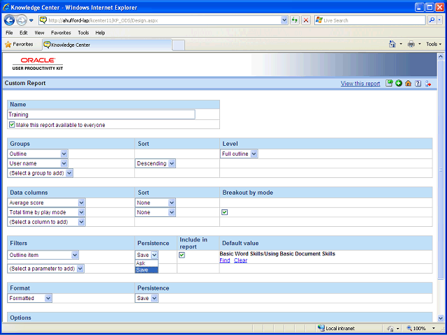The image size is (447, 335).
Task: Click the Save report icon
Action: pos(389,83)
